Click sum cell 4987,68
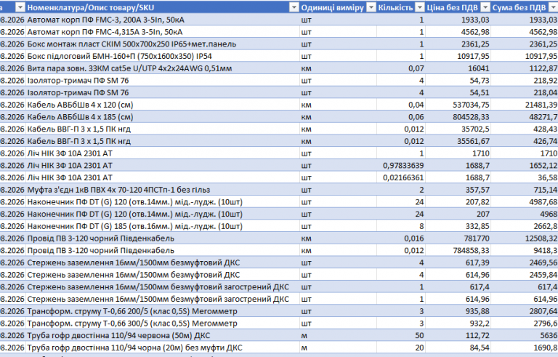The image size is (558, 357). (525, 201)
